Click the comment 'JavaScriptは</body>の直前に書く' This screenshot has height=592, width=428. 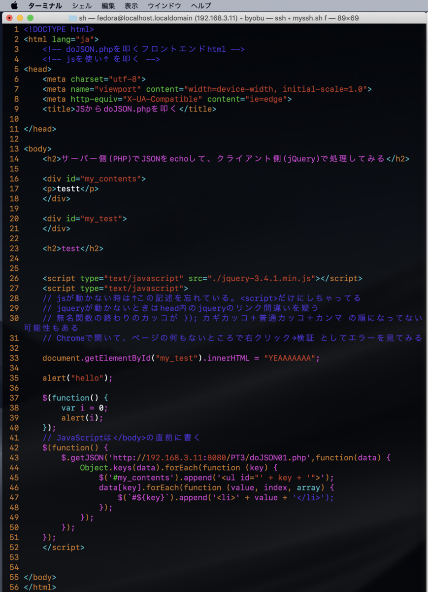click(x=121, y=438)
